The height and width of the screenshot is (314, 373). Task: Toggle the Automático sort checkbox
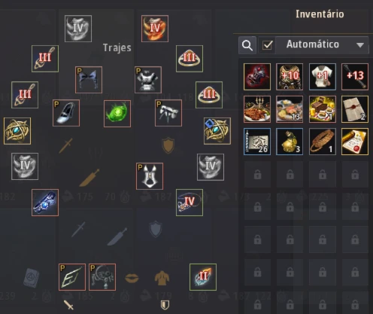(267, 45)
